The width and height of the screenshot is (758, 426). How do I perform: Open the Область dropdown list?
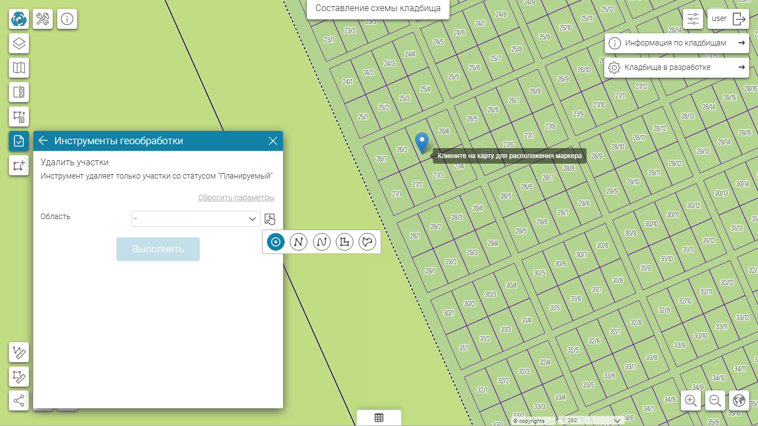coord(196,219)
